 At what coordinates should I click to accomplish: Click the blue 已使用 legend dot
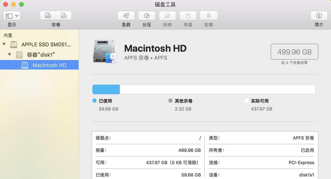[94, 101]
